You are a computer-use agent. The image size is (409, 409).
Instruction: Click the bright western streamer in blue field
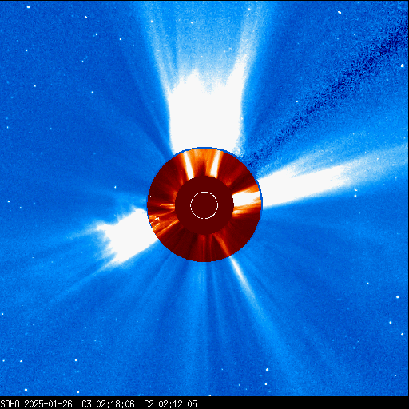(314, 184)
